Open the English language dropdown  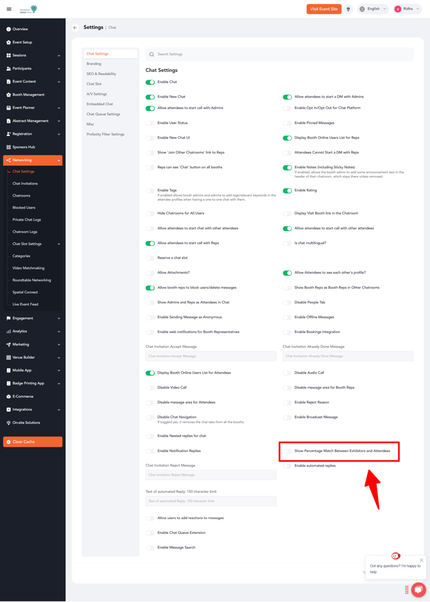373,9
